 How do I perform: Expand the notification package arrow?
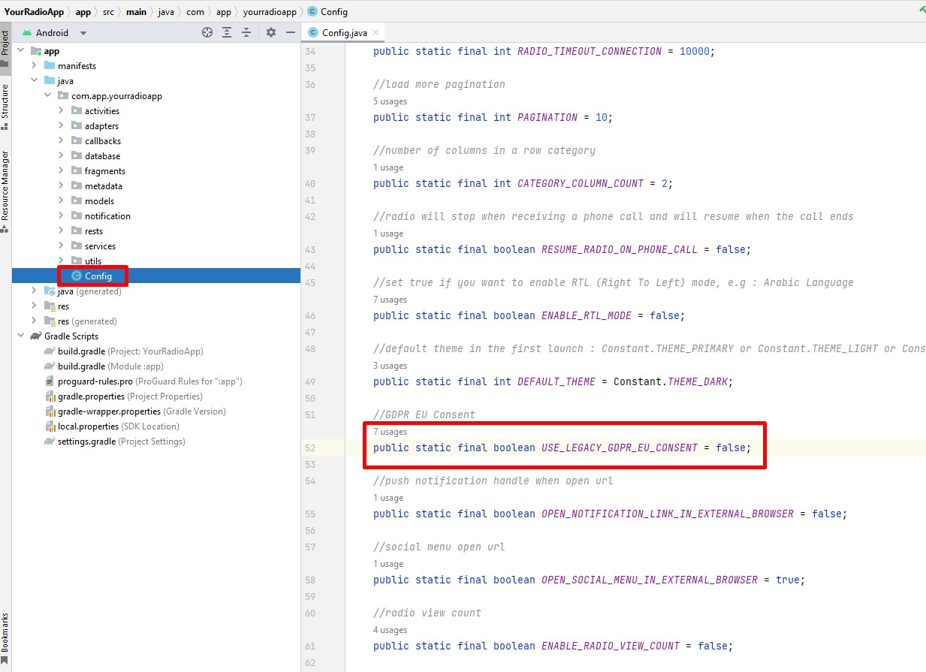coord(61,216)
